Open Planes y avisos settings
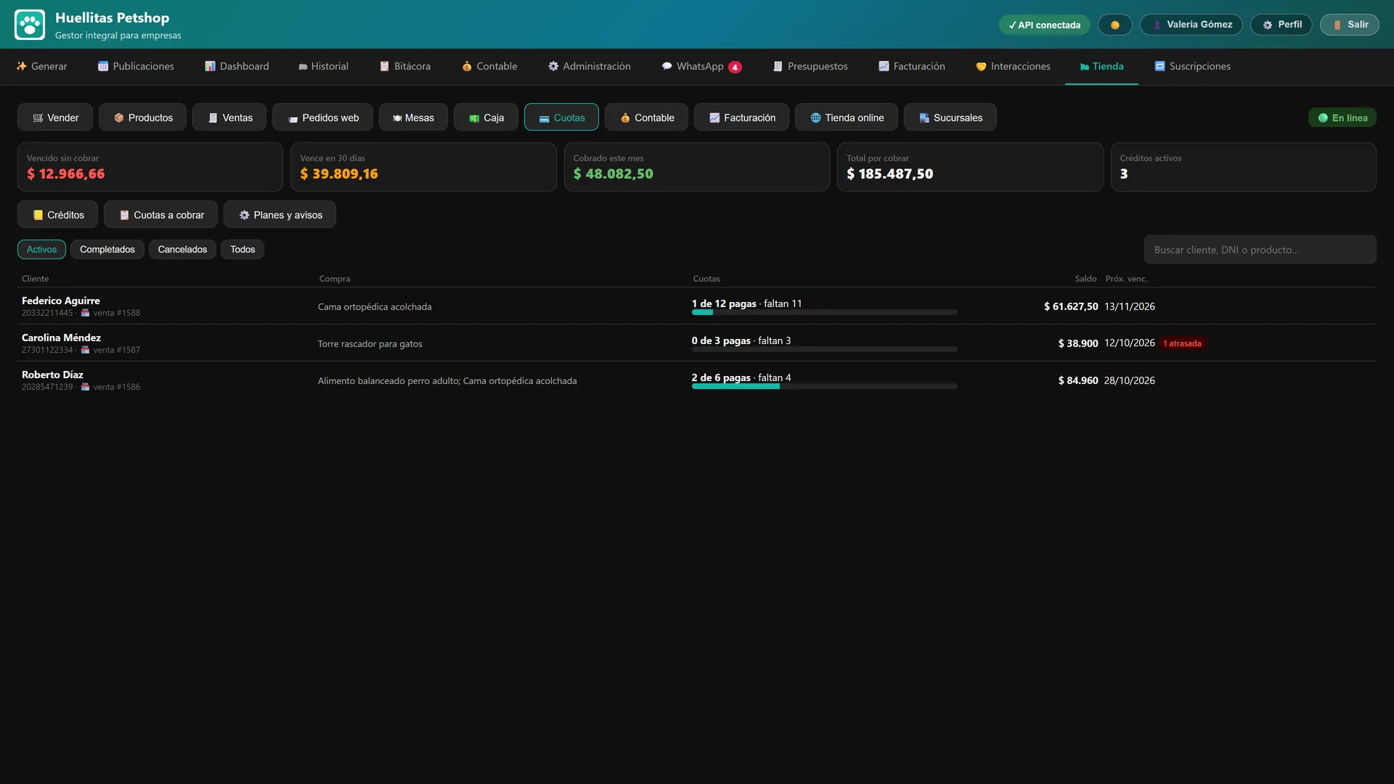This screenshot has width=1394, height=784. [x=280, y=215]
